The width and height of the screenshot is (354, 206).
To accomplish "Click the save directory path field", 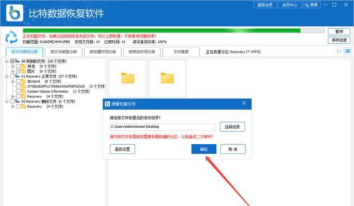I will click(x=162, y=127).
